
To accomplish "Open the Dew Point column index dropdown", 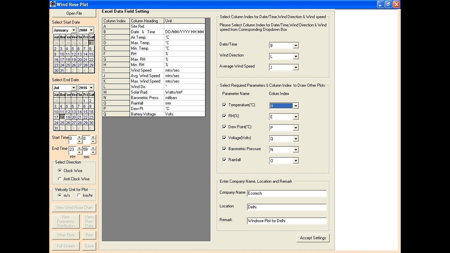I will pyautogui.click(x=296, y=128).
